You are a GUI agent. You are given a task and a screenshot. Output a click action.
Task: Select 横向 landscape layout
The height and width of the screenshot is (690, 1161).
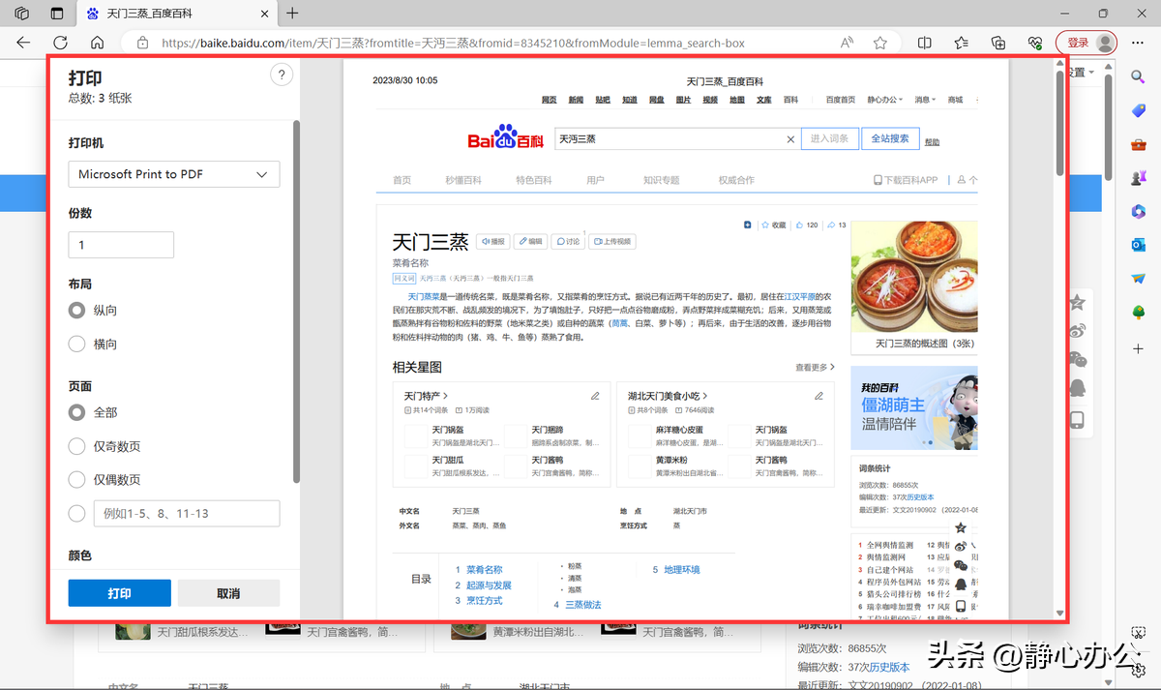(77, 345)
